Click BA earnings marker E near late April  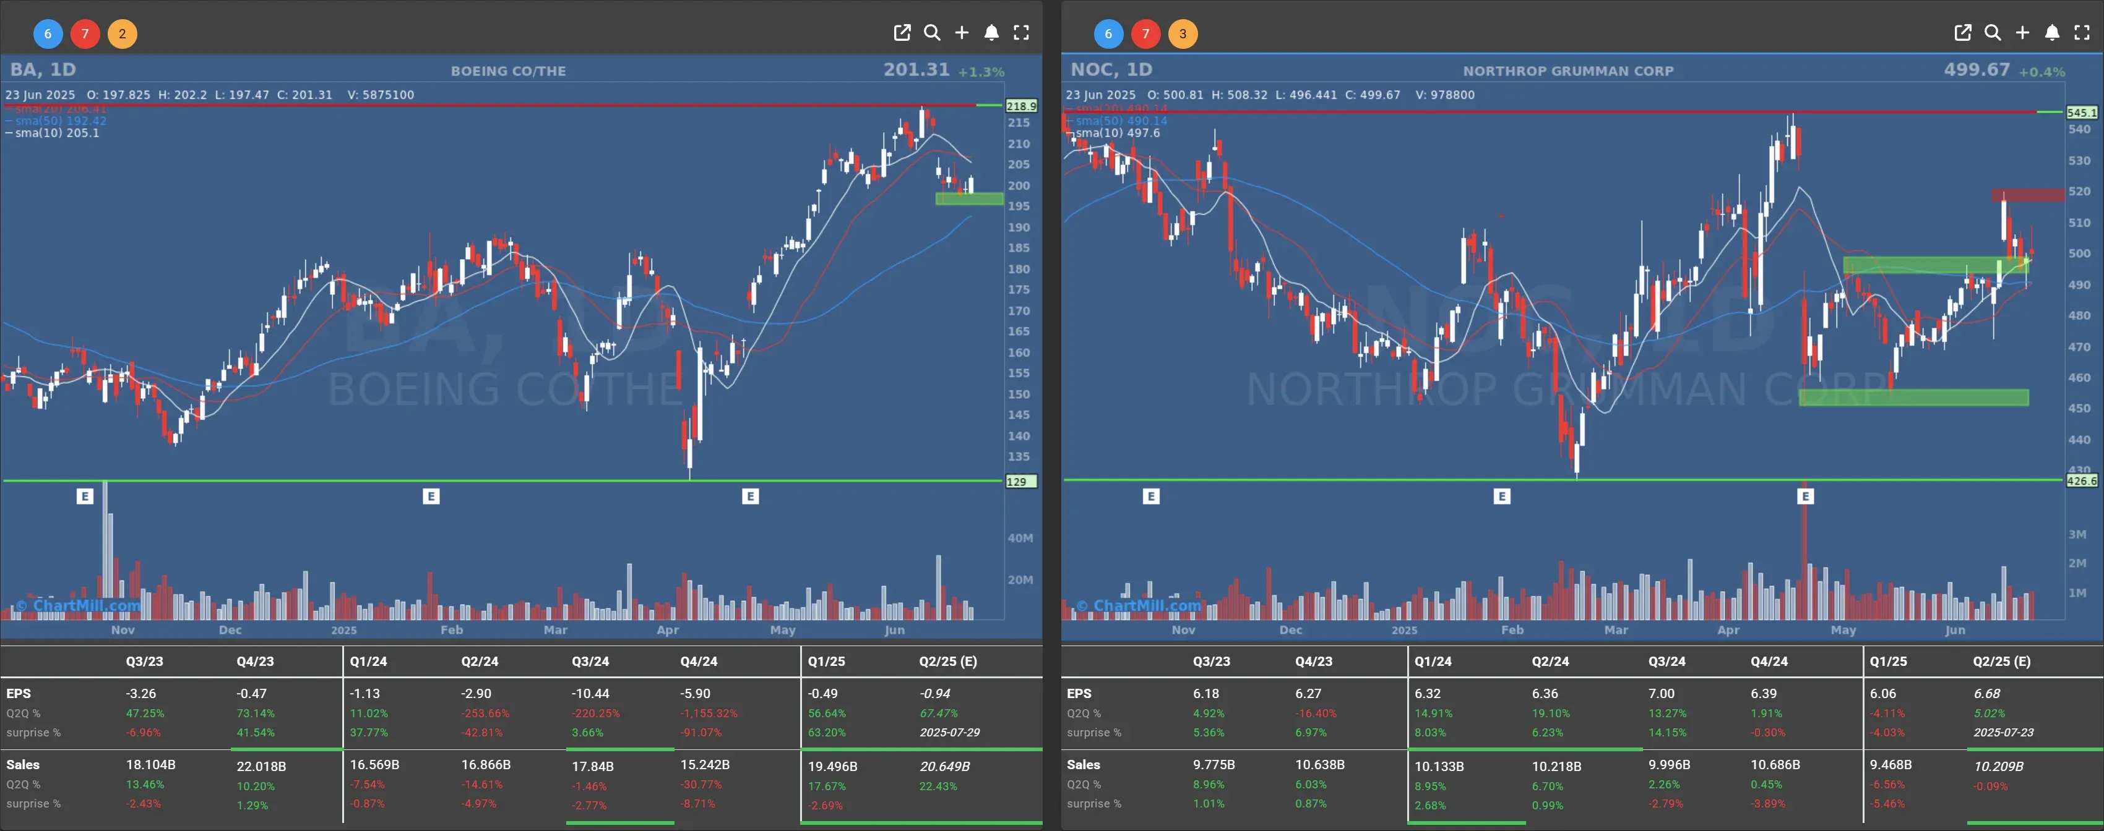click(x=751, y=496)
